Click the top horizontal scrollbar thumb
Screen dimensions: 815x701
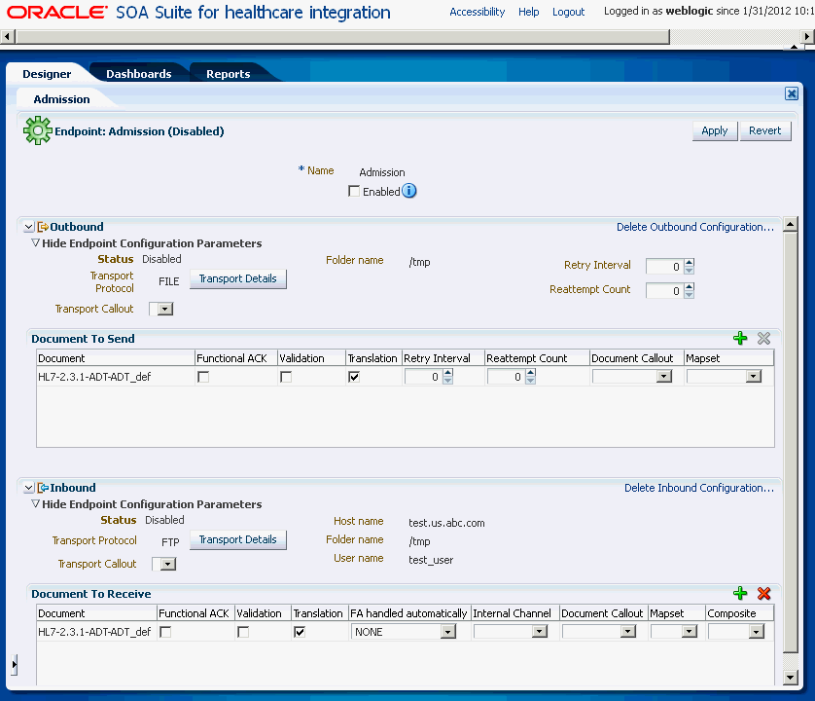point(342,36)
